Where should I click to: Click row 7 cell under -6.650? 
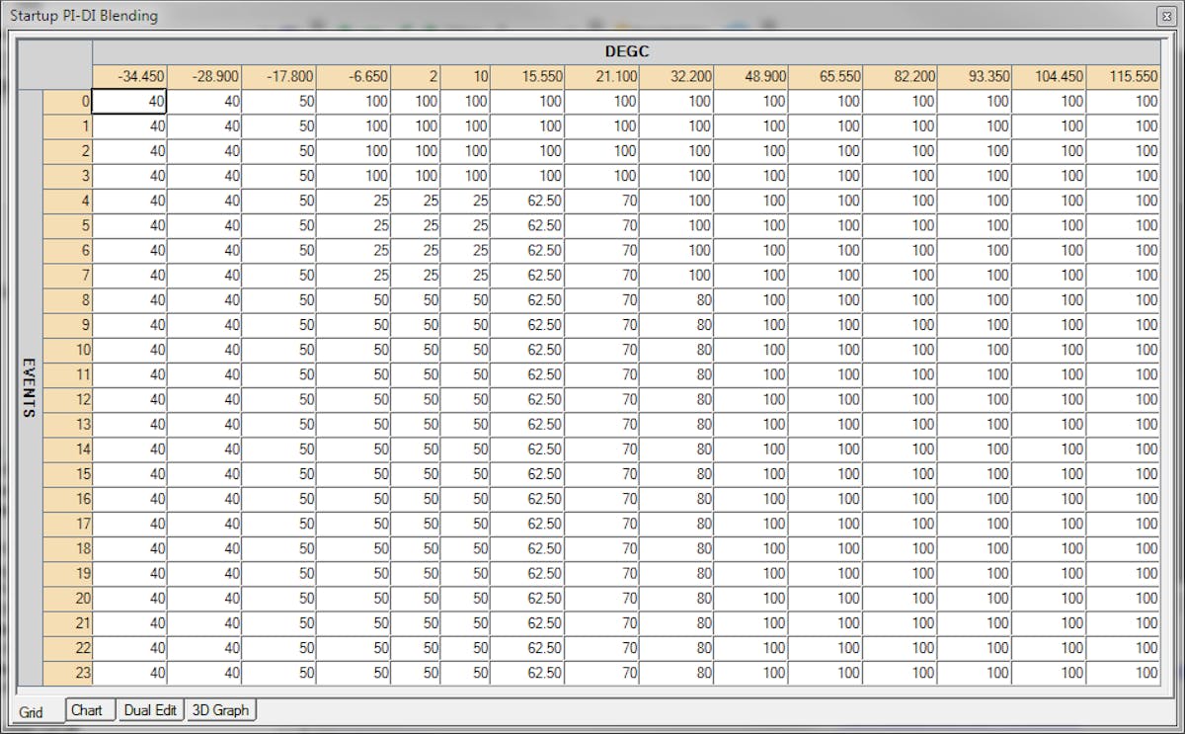coord(353,276)
